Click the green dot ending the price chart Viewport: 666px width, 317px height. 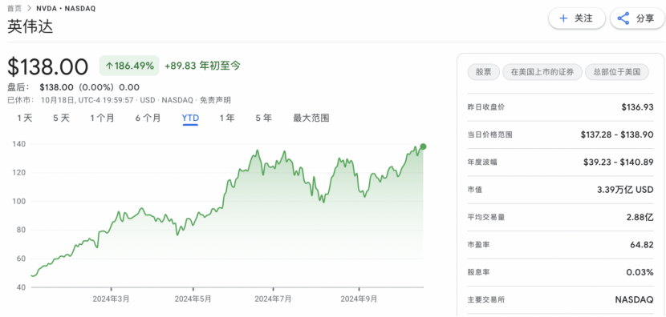pyautogui.click(x=423, y=146)
